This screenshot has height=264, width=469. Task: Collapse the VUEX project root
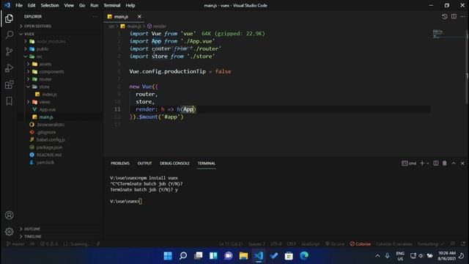click(x=60, y=34)
